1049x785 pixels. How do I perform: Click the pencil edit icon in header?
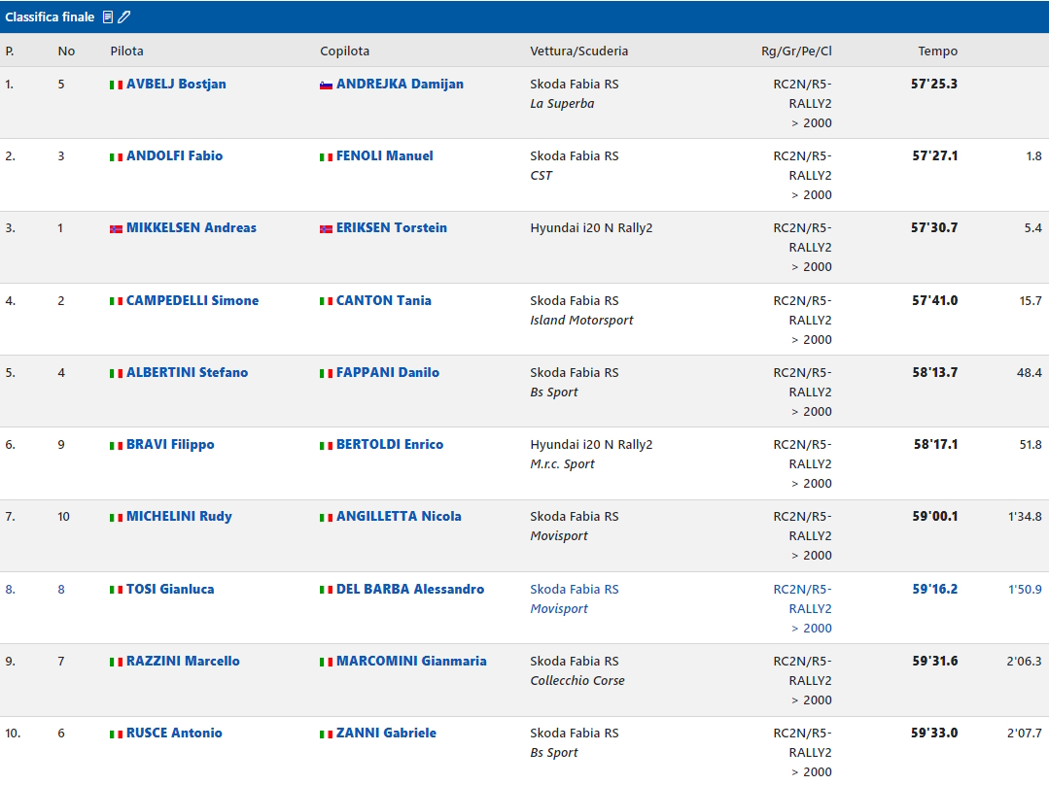point(124,17)
